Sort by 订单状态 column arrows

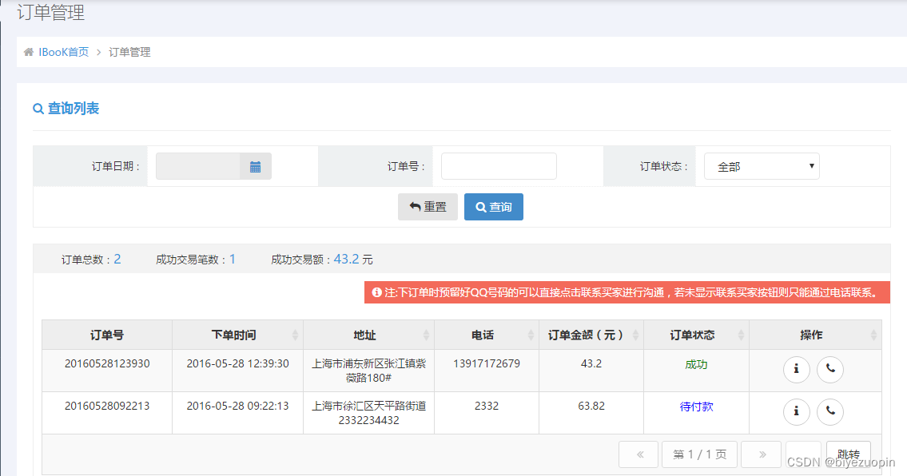[741, 335]
